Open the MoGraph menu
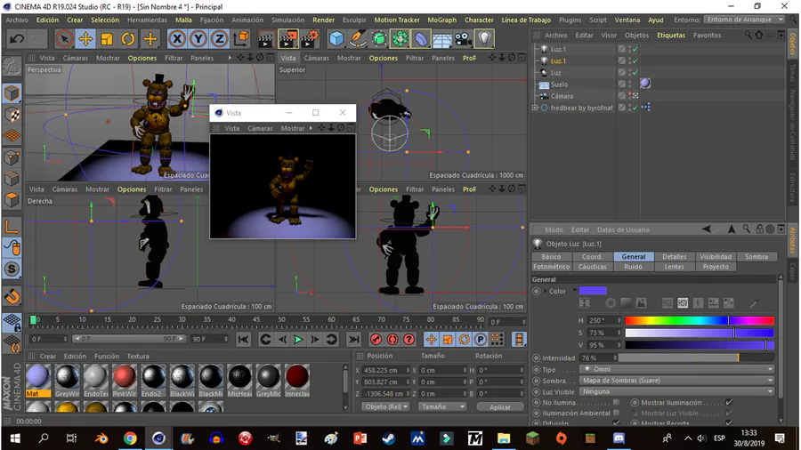801x450 pixels. click(x=441, y=20)
